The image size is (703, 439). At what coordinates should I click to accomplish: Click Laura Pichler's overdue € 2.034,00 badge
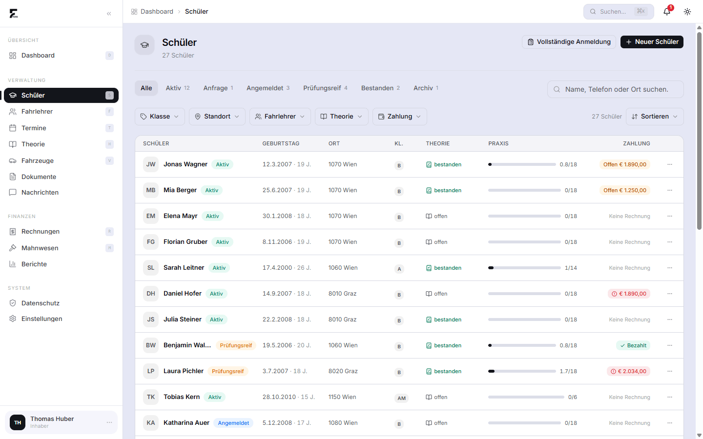pyautogui.click(x=628, y=371)
